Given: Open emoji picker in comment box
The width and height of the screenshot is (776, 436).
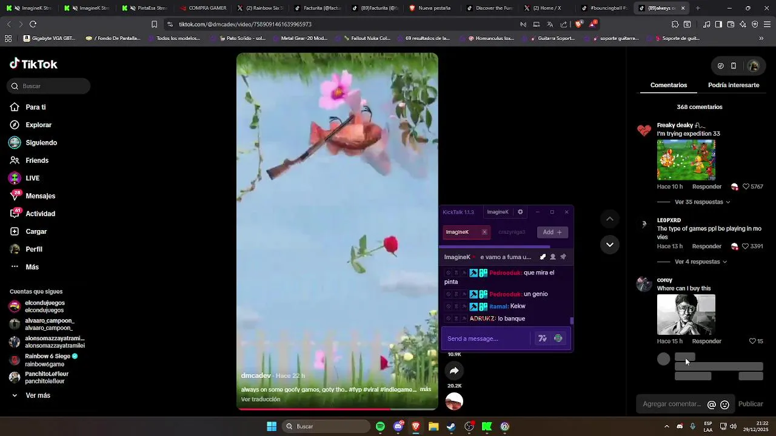Looking at the screenshot, I should [724, 405].
